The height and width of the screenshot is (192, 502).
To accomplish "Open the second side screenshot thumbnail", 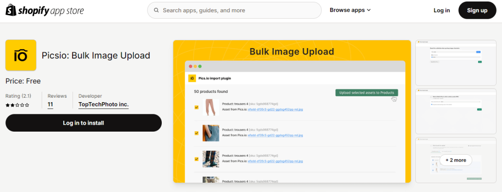I will pyautogui.click(x=455, y=111).
